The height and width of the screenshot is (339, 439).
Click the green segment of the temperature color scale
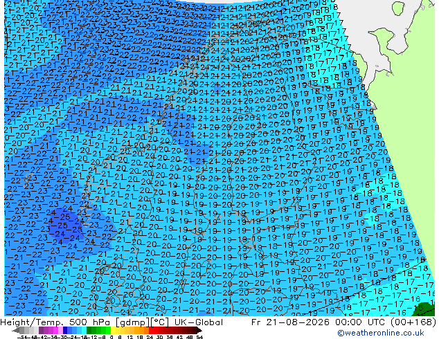[98, 331]
